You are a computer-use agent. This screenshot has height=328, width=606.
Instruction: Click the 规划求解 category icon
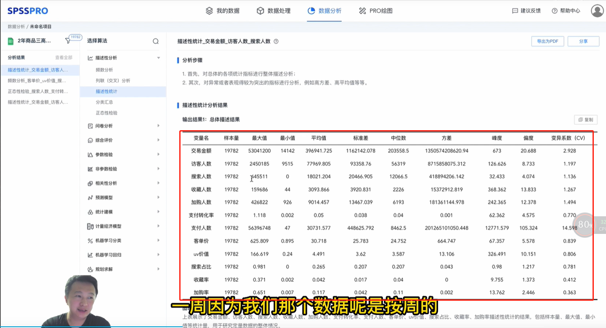(90, 269)
